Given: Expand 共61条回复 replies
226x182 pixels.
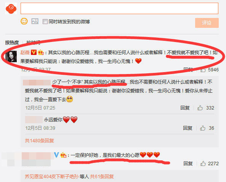Looking at the screenshot, I should point(102,176).
